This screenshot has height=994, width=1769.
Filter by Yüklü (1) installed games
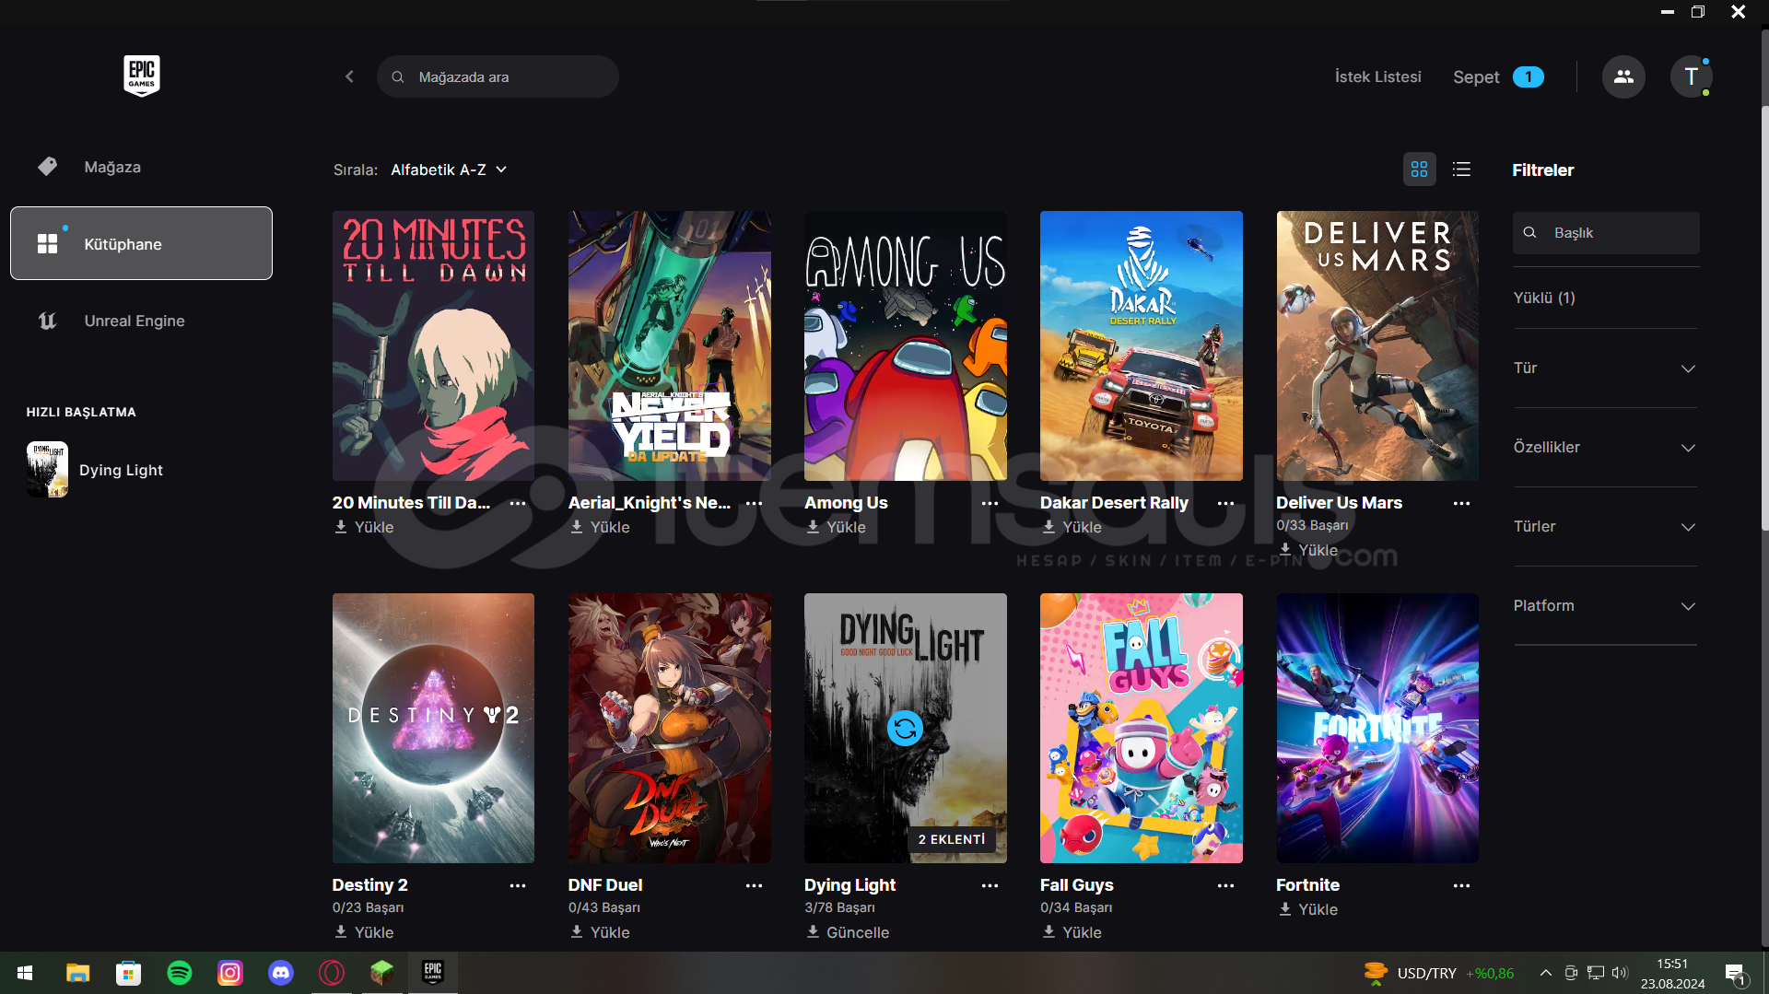click(1544, 298)
